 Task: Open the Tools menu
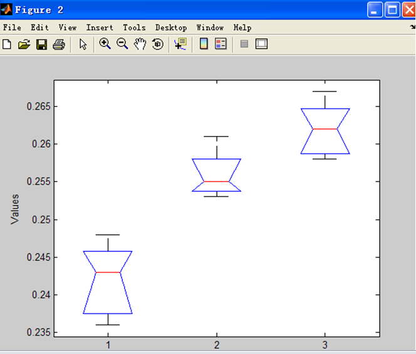tap(134, 28)
